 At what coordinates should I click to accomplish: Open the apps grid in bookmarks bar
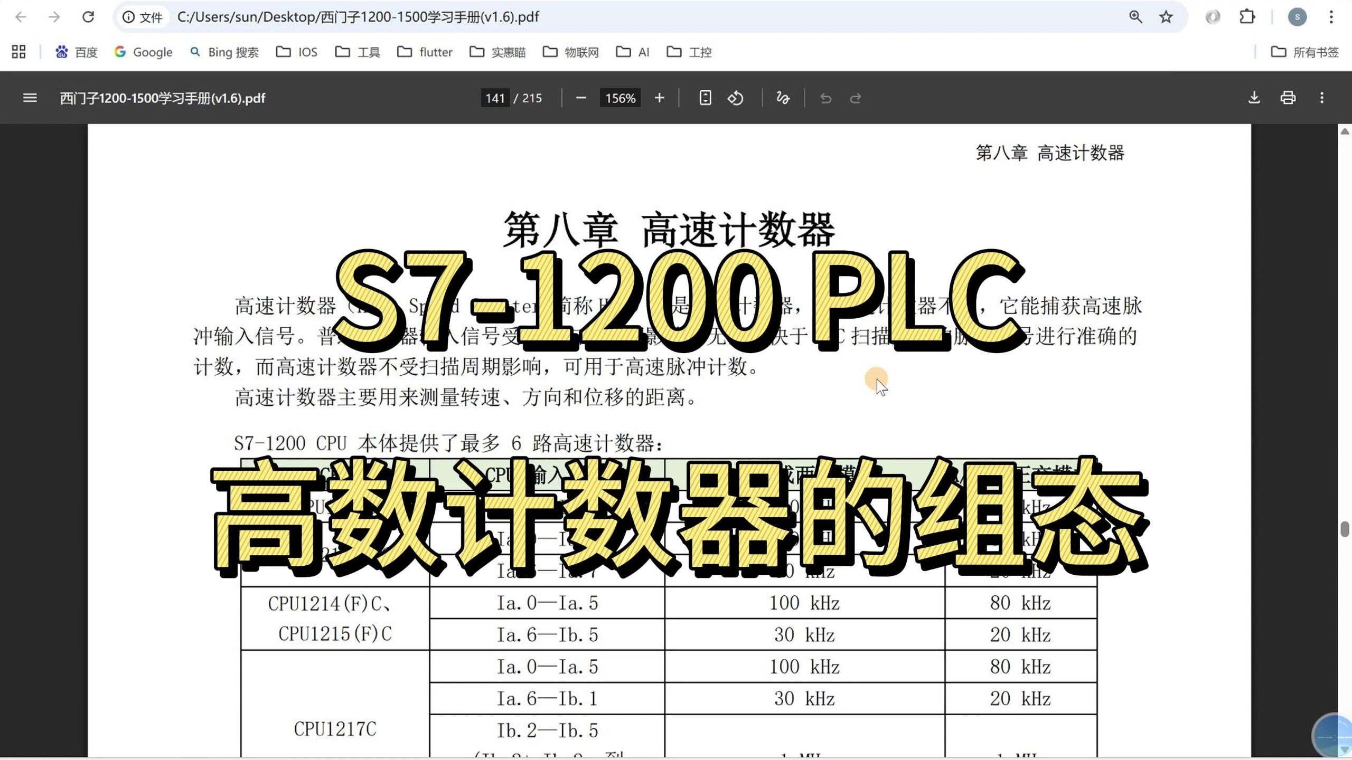[x=18, y=52]
